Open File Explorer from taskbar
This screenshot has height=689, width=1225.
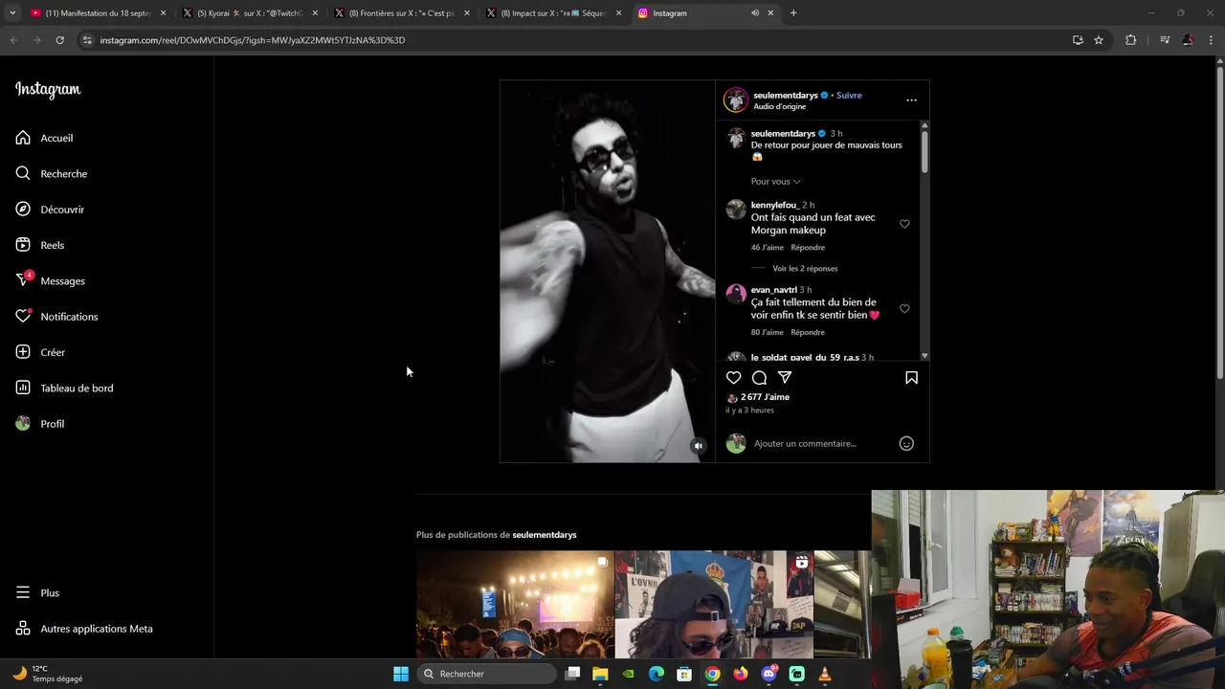click(x=600, y=674)
